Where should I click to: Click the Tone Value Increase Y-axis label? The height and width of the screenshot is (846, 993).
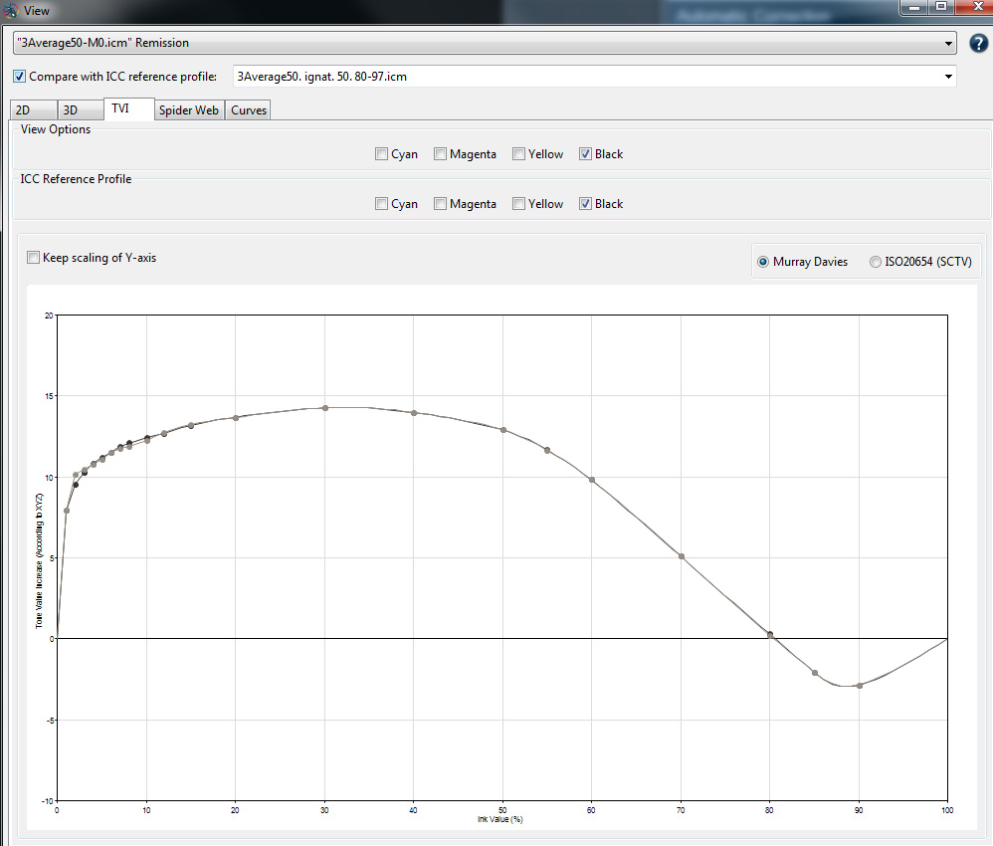click(x=39, y=561)
